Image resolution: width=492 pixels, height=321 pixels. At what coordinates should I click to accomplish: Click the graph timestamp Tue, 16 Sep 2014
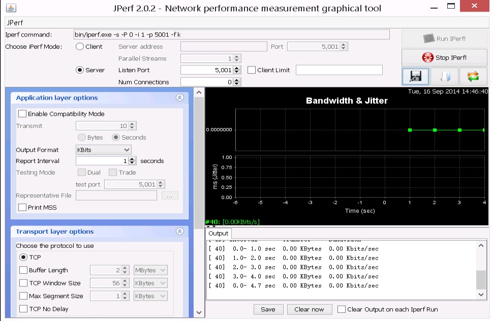click(x=448, y=91)
